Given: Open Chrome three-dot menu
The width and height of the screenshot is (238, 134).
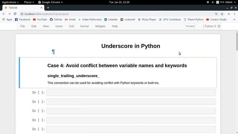Looking at the screenshot, I should tap(235, 14).
